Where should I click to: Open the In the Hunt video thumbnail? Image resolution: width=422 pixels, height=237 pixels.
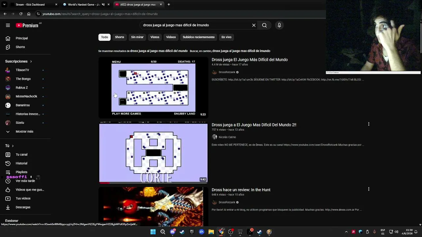(153, 207)
